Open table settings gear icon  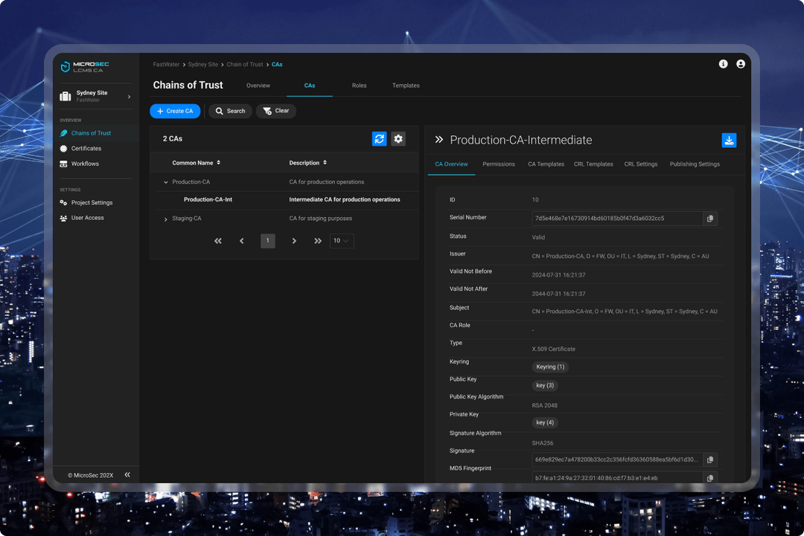pos(398,139)
